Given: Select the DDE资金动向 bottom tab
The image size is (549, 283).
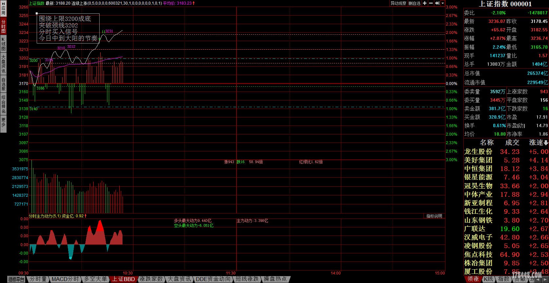Looking at the screenshot, I should click(213, 279).
